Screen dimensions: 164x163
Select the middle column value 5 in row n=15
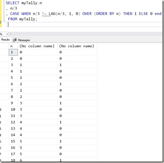38,141
